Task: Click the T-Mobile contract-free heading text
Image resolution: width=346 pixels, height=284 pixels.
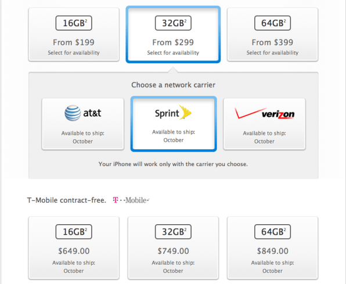Action: click(67, 200)
